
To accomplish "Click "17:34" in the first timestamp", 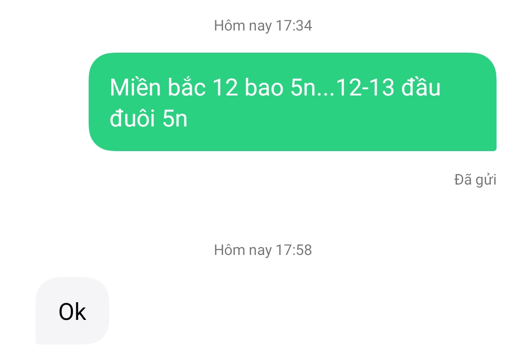I will (294, 26).
